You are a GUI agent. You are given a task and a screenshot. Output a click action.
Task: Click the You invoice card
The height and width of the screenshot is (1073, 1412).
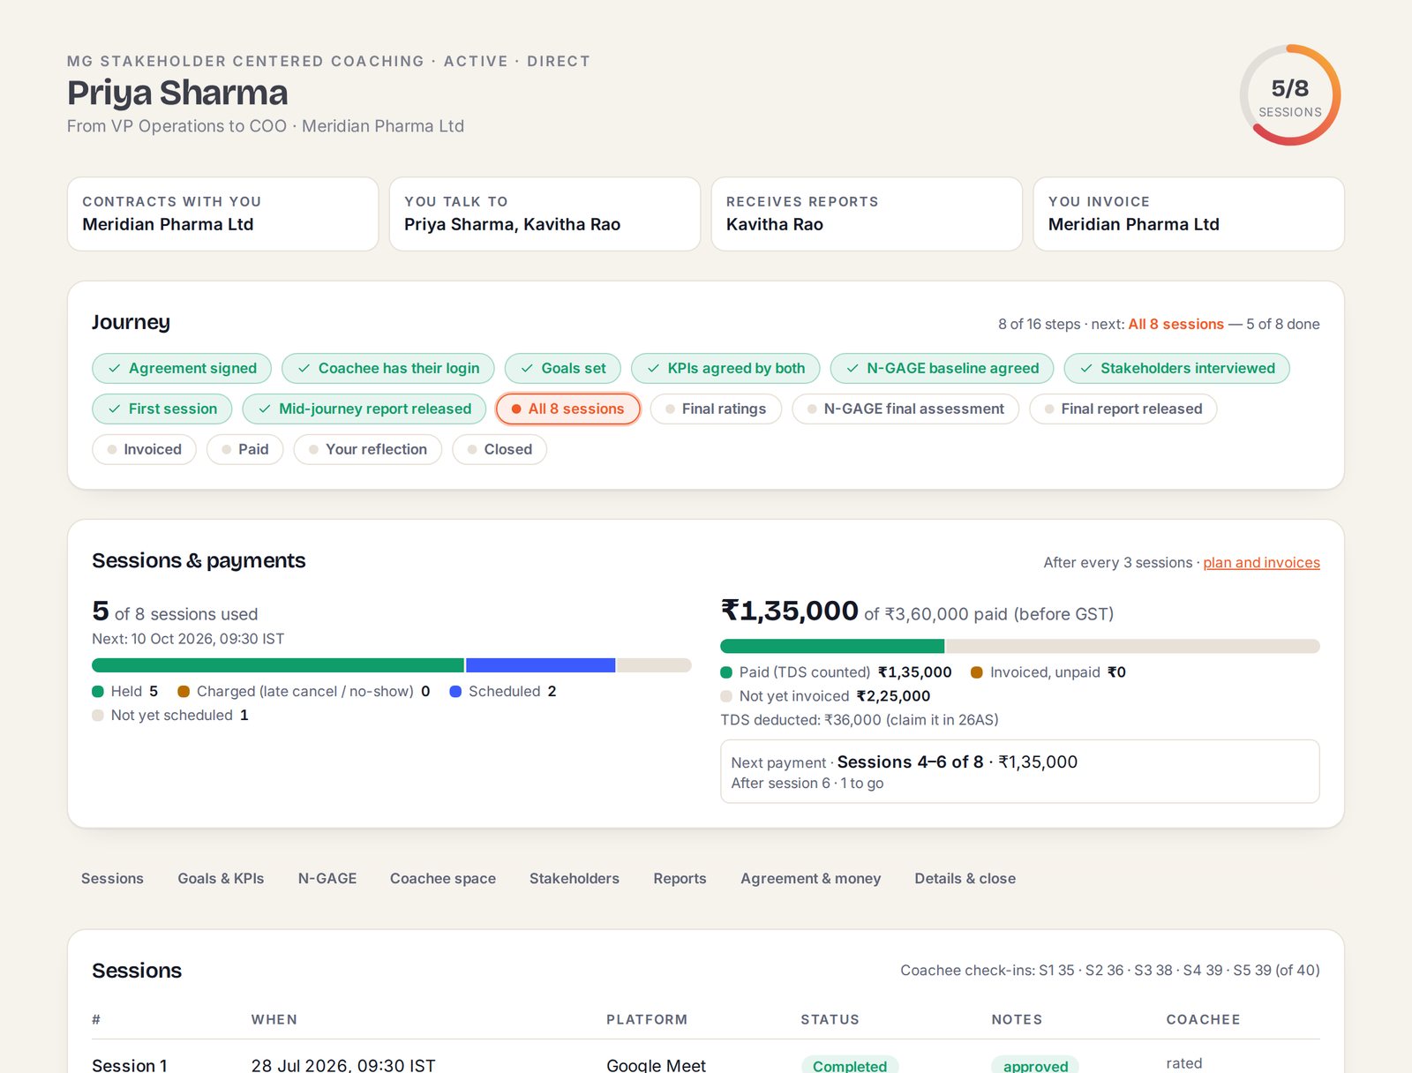[x=1189, y=214]
